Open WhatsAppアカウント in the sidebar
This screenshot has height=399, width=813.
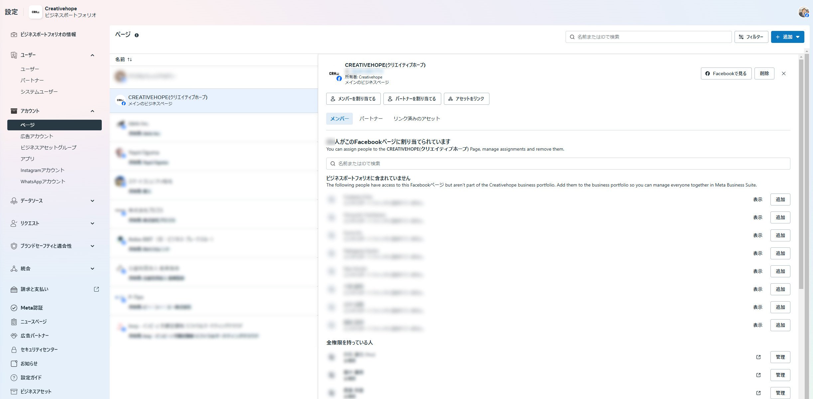(43, 182)
